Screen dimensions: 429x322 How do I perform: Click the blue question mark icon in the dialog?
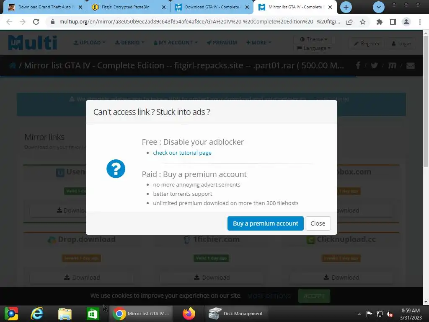[x=116, y=169]
